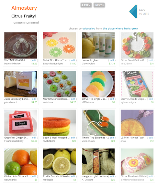This screenshot has height=186, width=158.
Task: Open the Lemon lip gloss photo
Action: [98, 46]
